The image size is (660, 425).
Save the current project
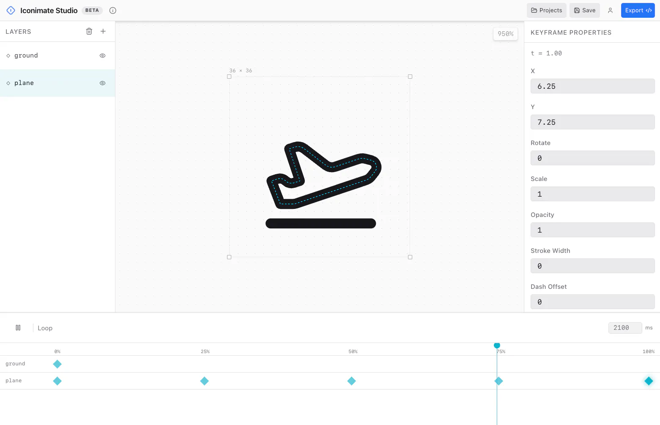585,11
